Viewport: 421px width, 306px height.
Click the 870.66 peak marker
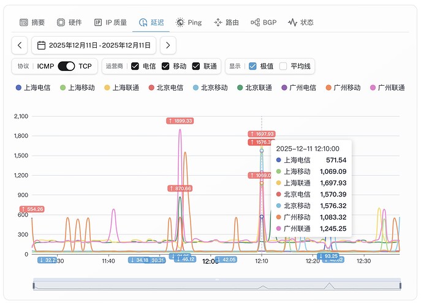click(180, 188)
